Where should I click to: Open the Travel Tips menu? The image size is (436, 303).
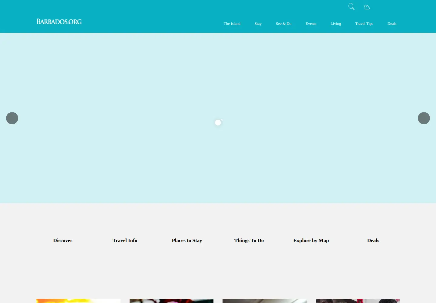pyautogui.click(x=364, y=24)
